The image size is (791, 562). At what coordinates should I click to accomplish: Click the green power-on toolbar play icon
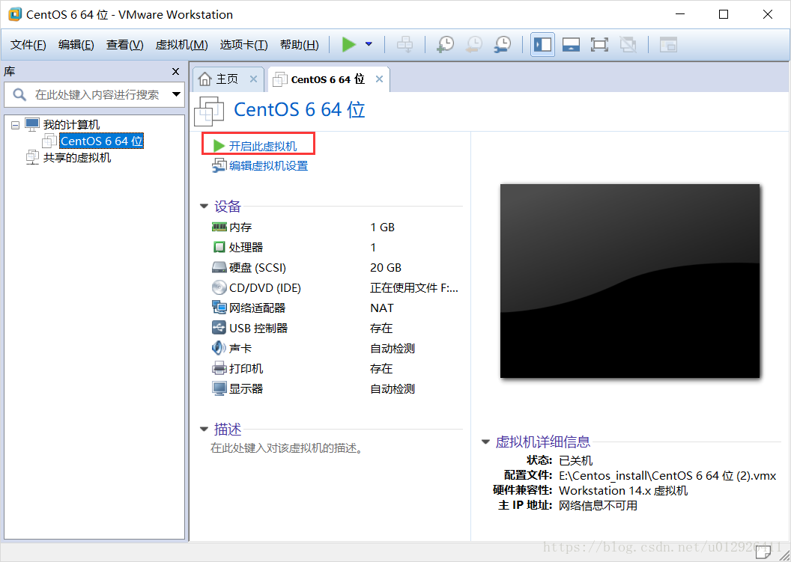pos(348,44)
